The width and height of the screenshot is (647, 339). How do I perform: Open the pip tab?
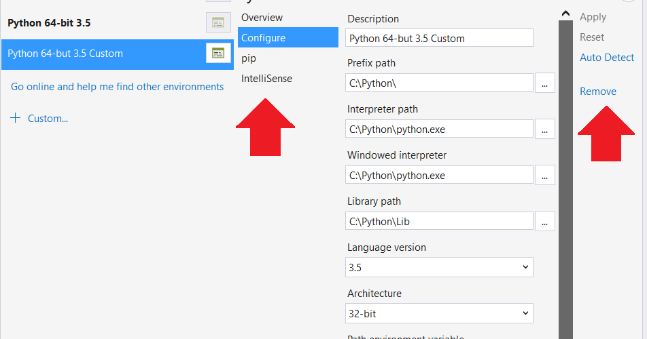point(249,58)
